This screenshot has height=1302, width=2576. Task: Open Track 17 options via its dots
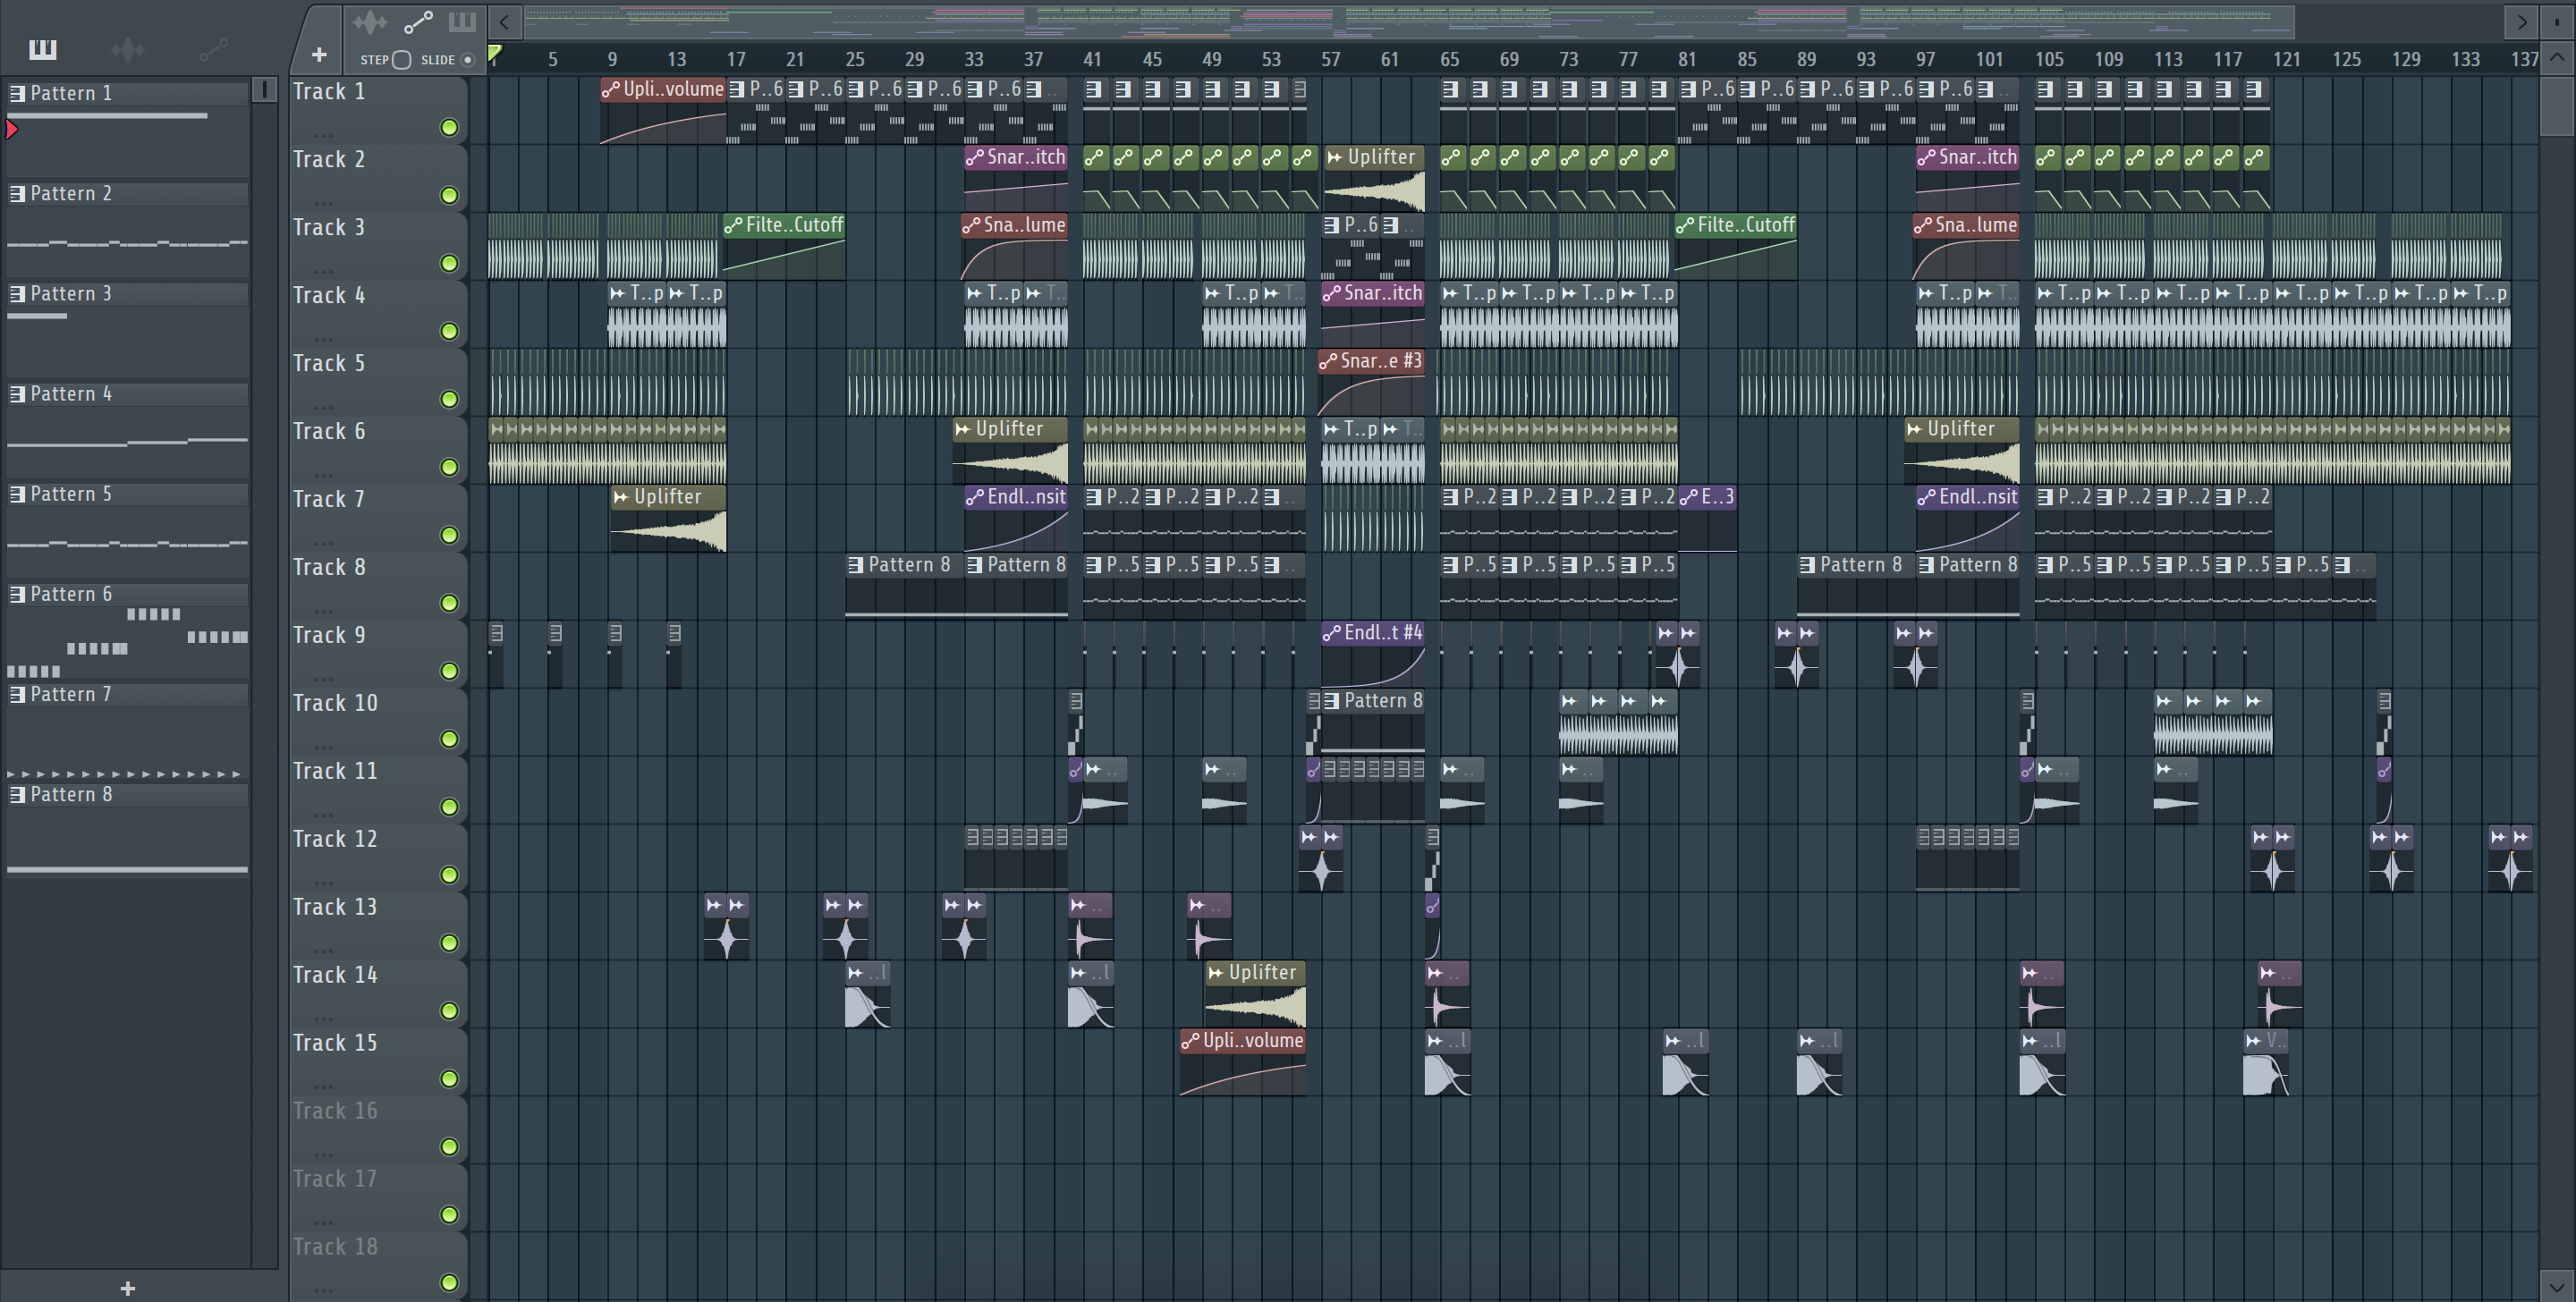click(x=323, y=1223)
